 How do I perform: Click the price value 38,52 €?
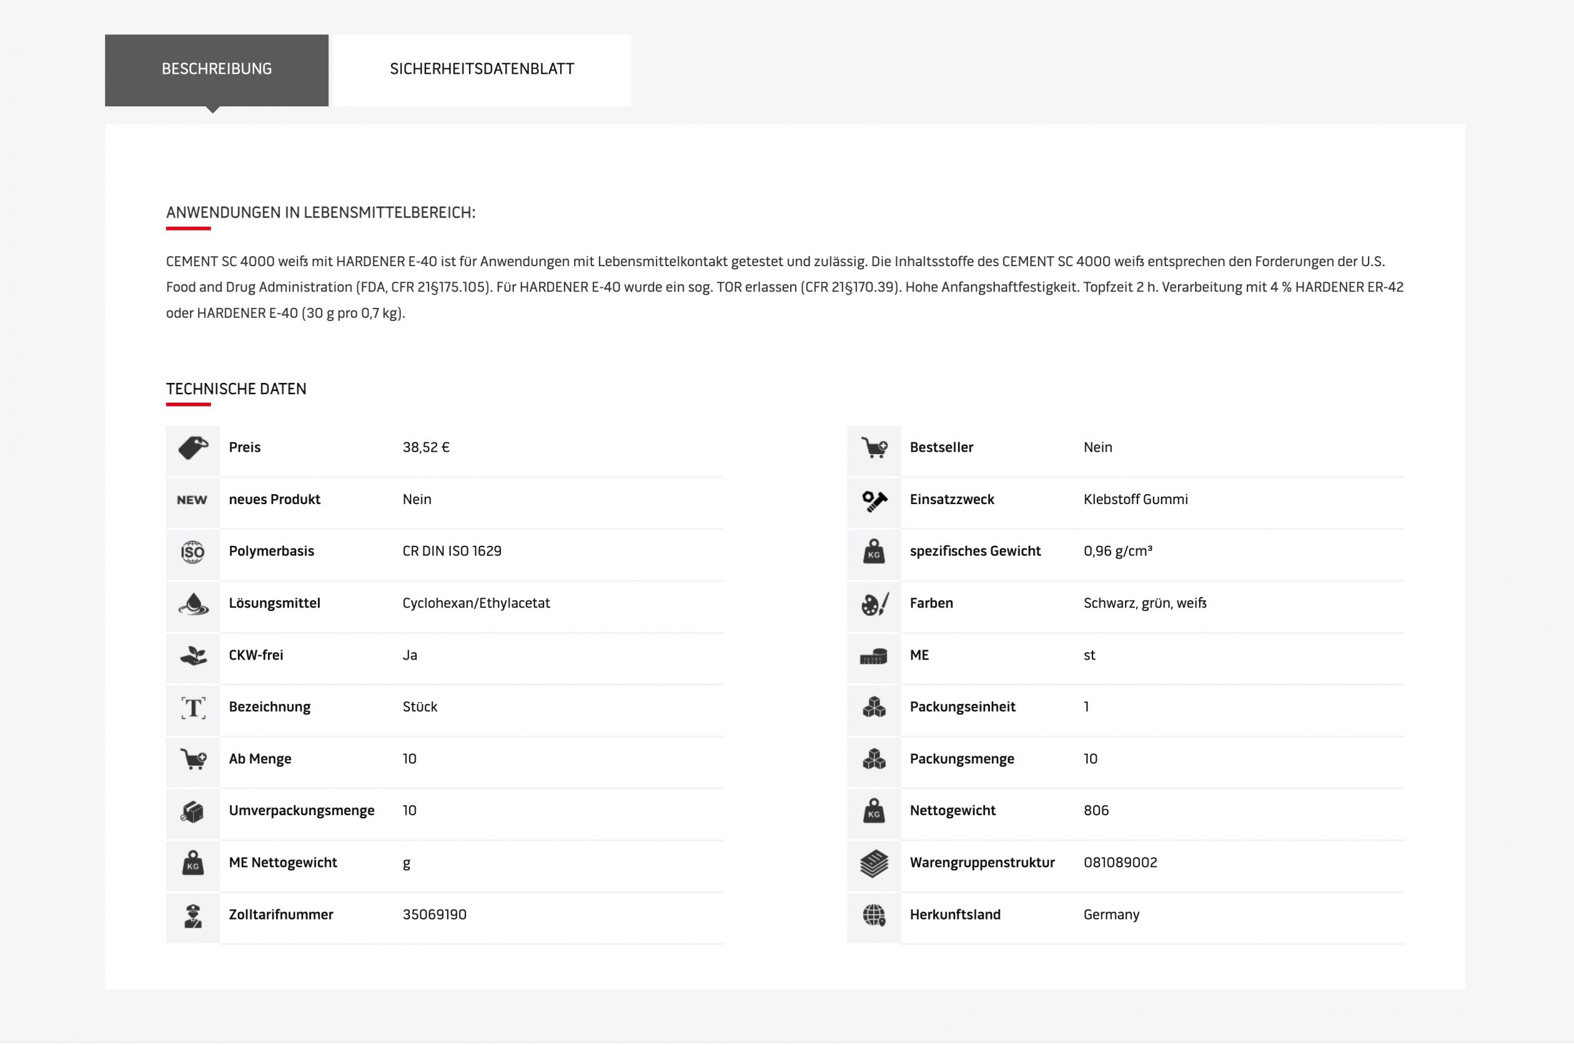pos(426,448)
